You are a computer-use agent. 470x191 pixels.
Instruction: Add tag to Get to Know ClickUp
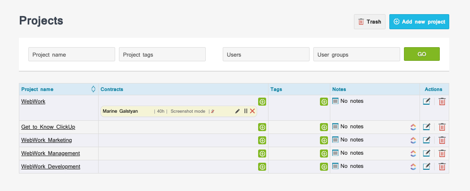324,127
